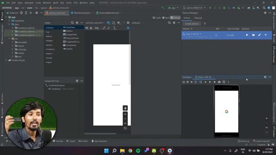Search attributes with the Attributes magnifier
Image resolution: width=276 pixels, height=155 pixels.
pyautogui.click(x=169, y=23)
